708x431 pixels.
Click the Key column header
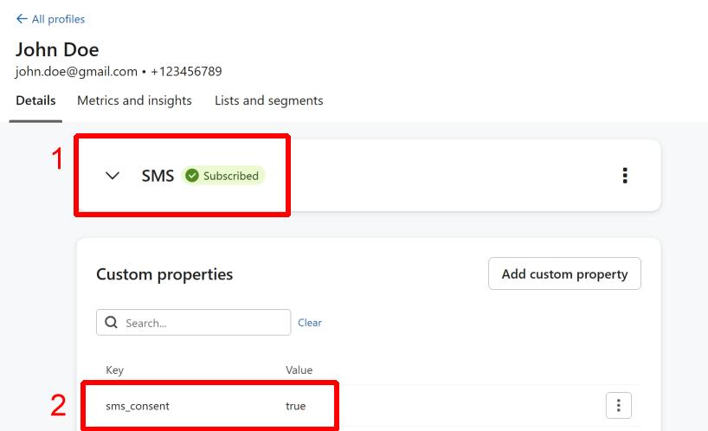click(x=114, y=370)
